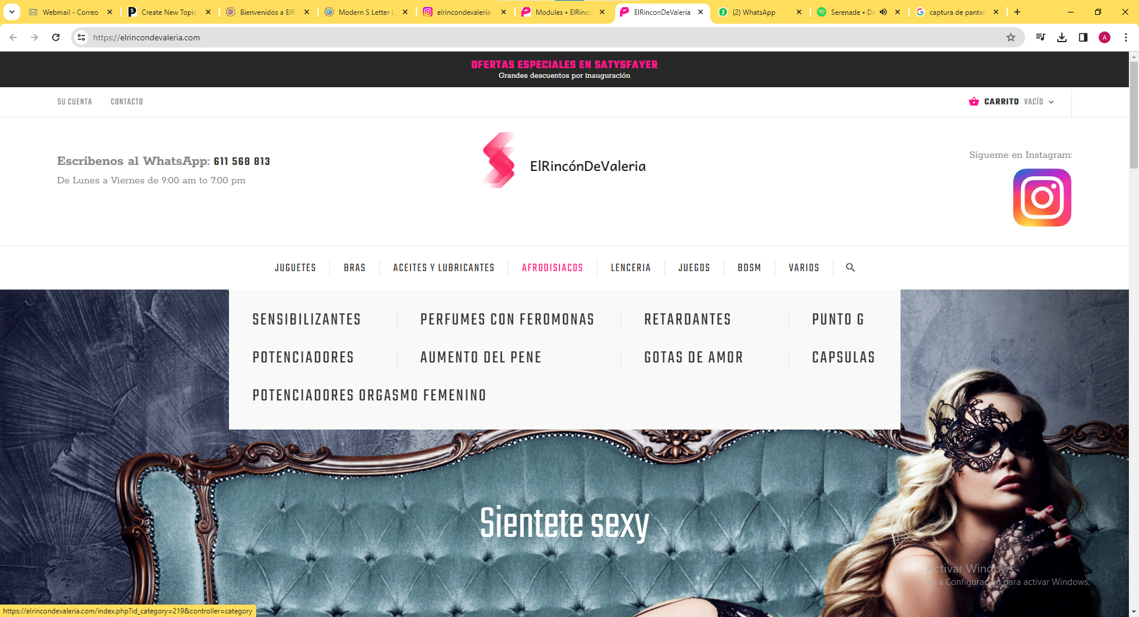Click the browser back arrow

[x=13, y=37]
